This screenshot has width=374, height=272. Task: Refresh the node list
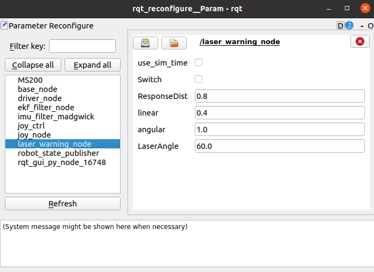[62, 204]
